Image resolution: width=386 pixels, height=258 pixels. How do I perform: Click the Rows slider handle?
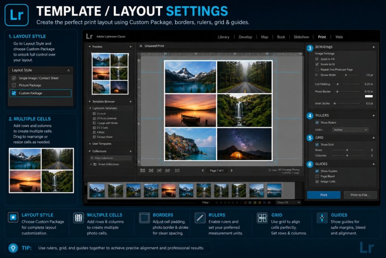pyautogui.click(x=347, y=150)
